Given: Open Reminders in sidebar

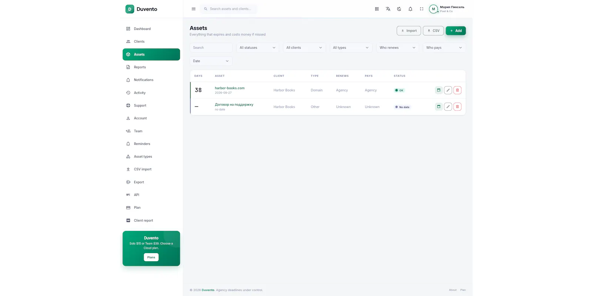Looking at the screenshot, I should (151, 144).
